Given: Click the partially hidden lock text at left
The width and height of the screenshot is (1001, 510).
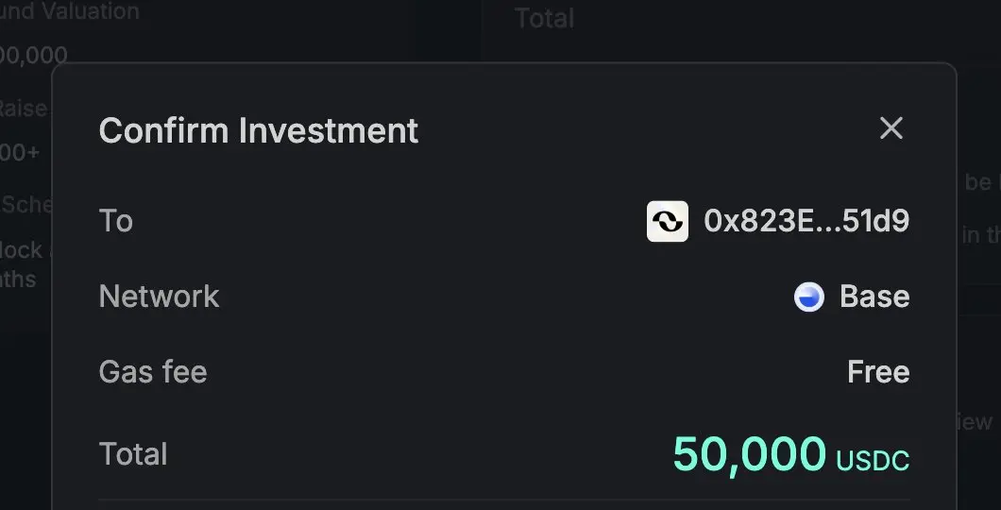Looking at the screenshot, I should coord(21,249).
